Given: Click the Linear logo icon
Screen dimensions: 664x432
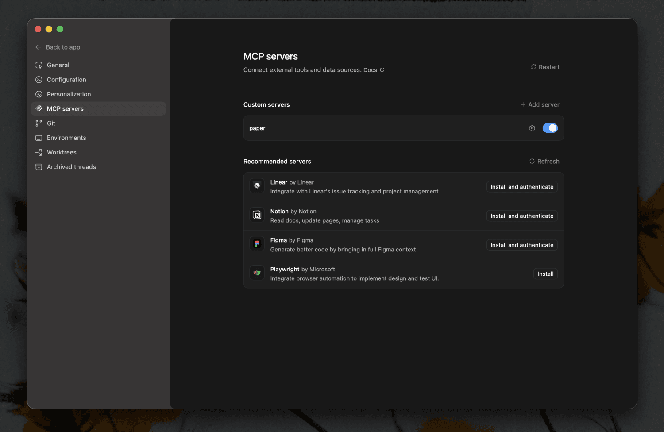Looking at the screenshot, I should tap(257, 186).
